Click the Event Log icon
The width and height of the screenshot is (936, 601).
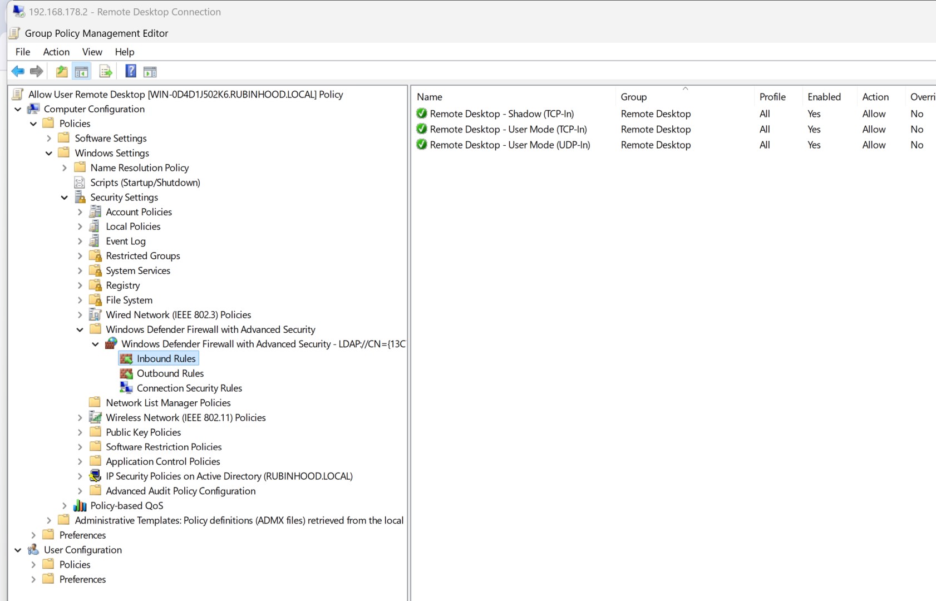pos(95,241)
